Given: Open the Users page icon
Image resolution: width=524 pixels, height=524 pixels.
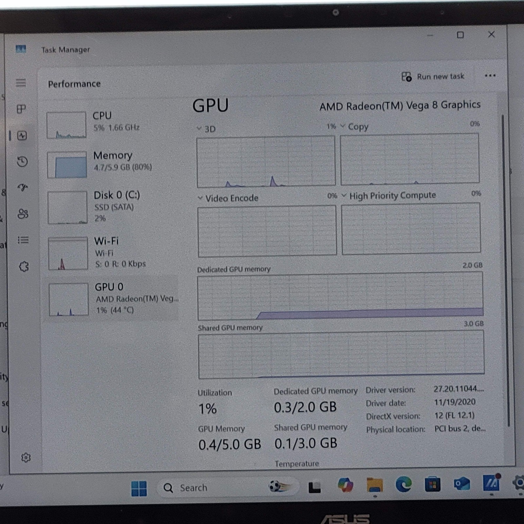Looking at the screenshot, I should pyautogui.click(x=23, y=214).
